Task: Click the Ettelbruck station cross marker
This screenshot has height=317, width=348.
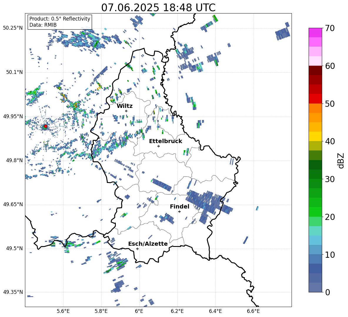Action: pos(158,146)
